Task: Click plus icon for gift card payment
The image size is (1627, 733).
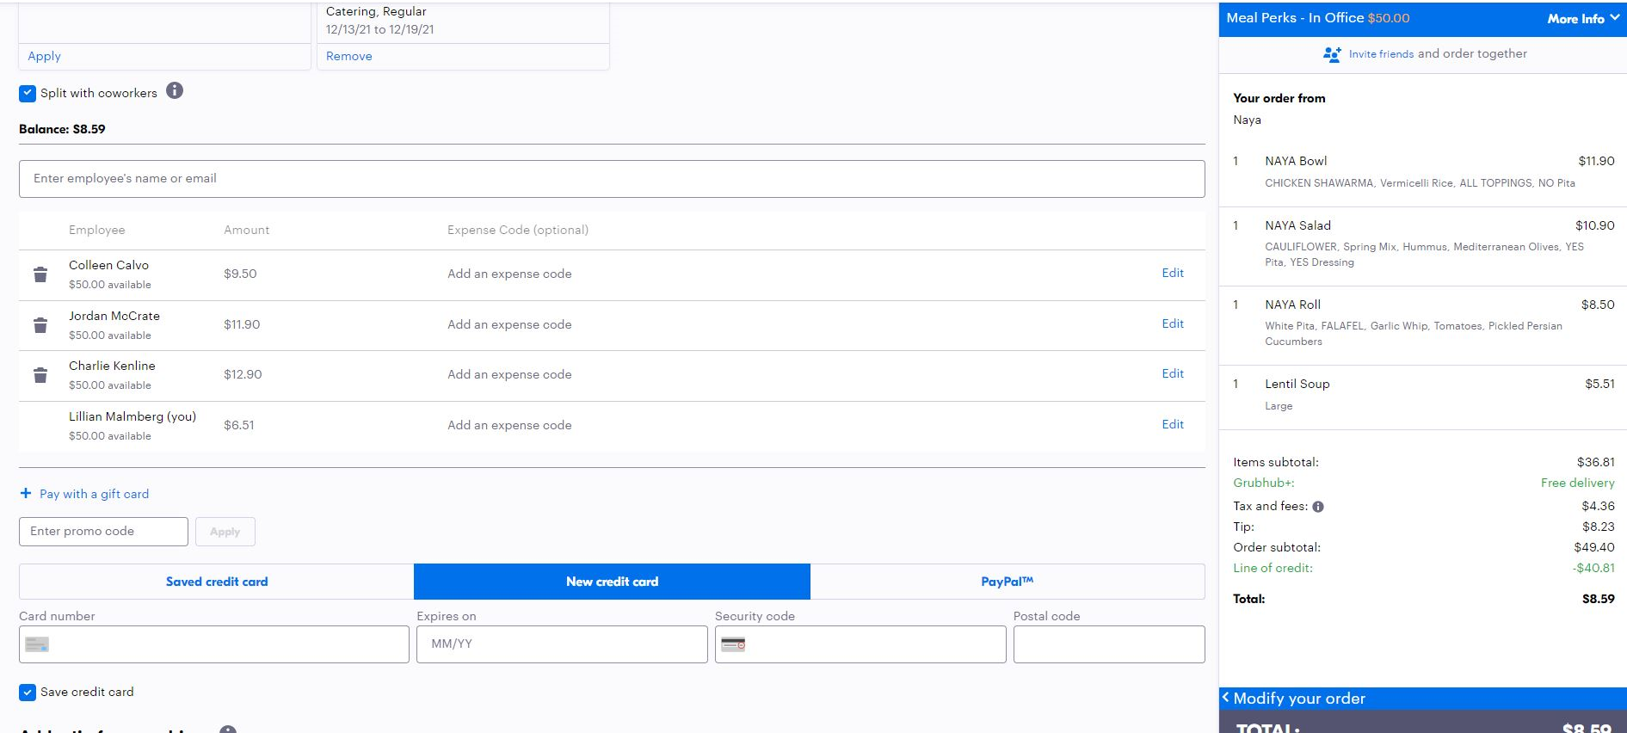Action: tap(26, 494)
